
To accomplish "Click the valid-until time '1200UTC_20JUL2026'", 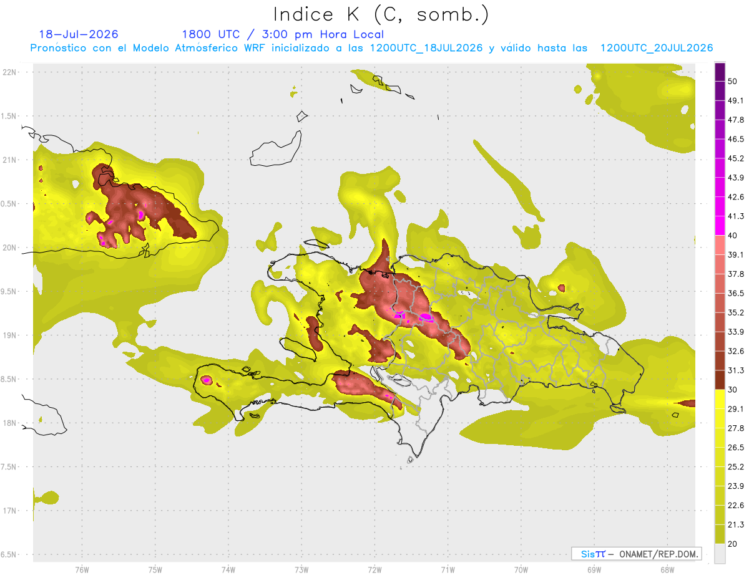I will tap(657, 48).
